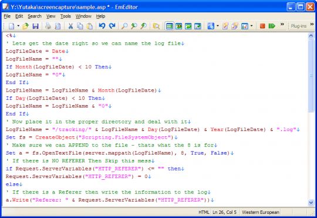This screenshot has width=317, height=218.
Task: Cut selection using the scissors icon
Action: coord(70,26)
